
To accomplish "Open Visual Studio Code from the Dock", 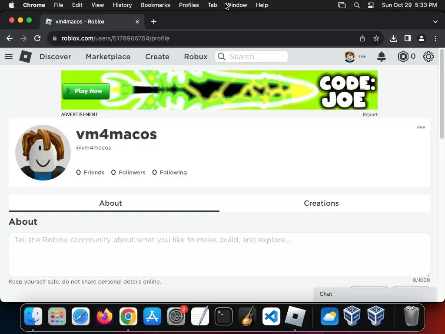I will click(271, 316).
